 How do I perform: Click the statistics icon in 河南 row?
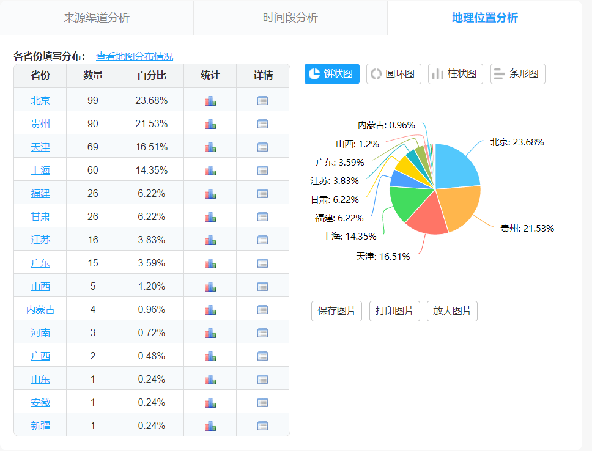click(x=210, y=332)
